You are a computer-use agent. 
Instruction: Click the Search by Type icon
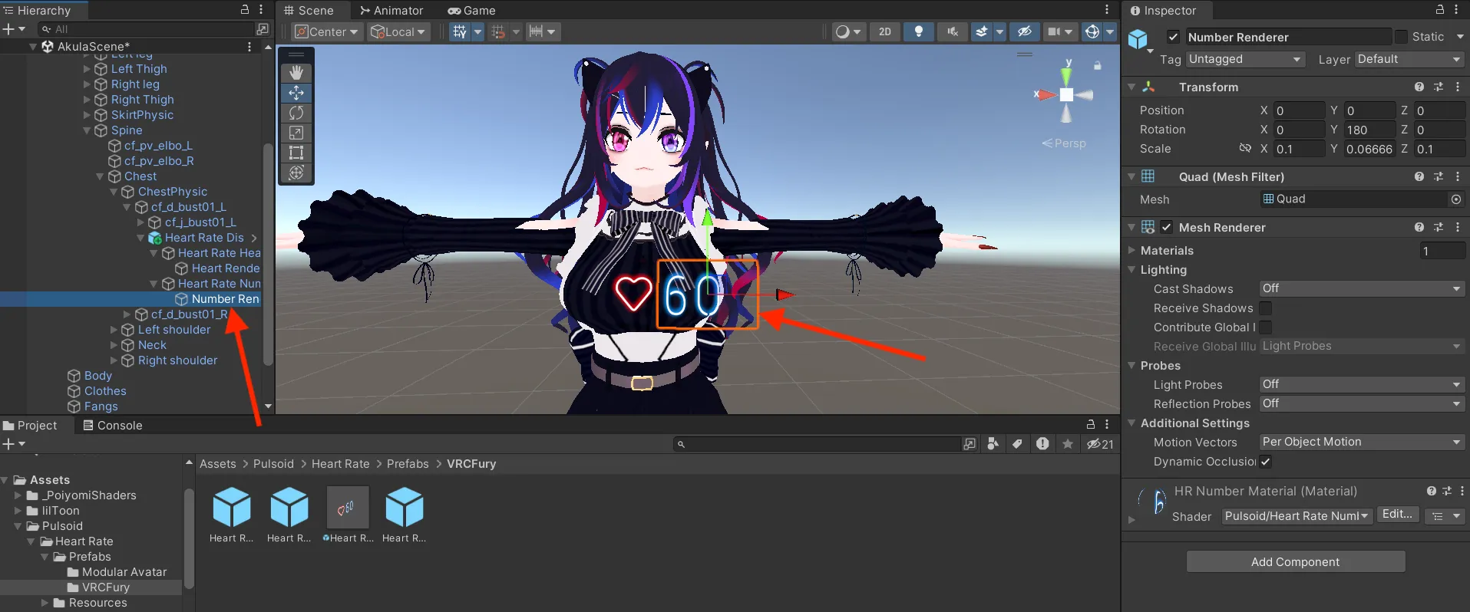click(x=993, y=444)
